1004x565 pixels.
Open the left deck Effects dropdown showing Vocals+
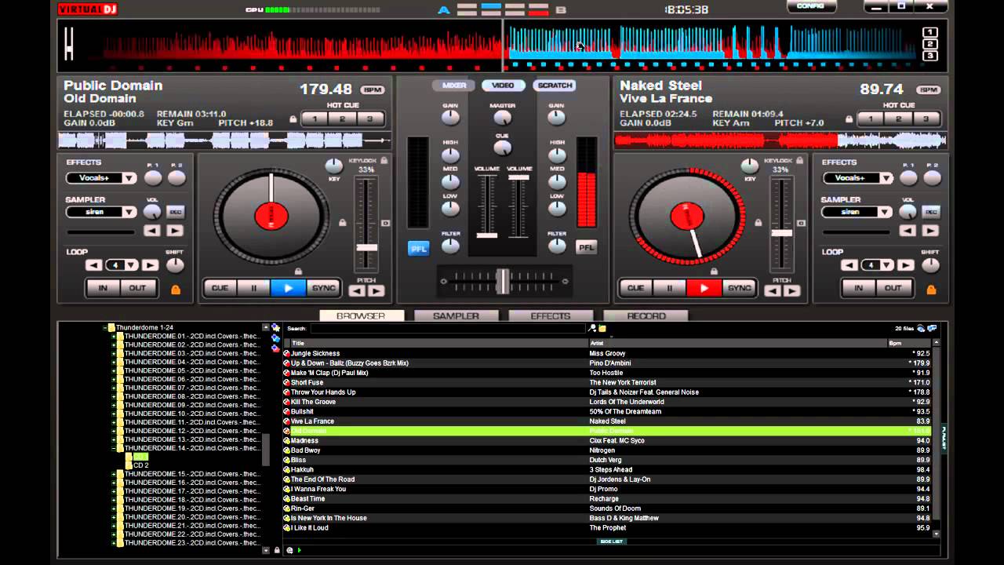coord(101,178)
